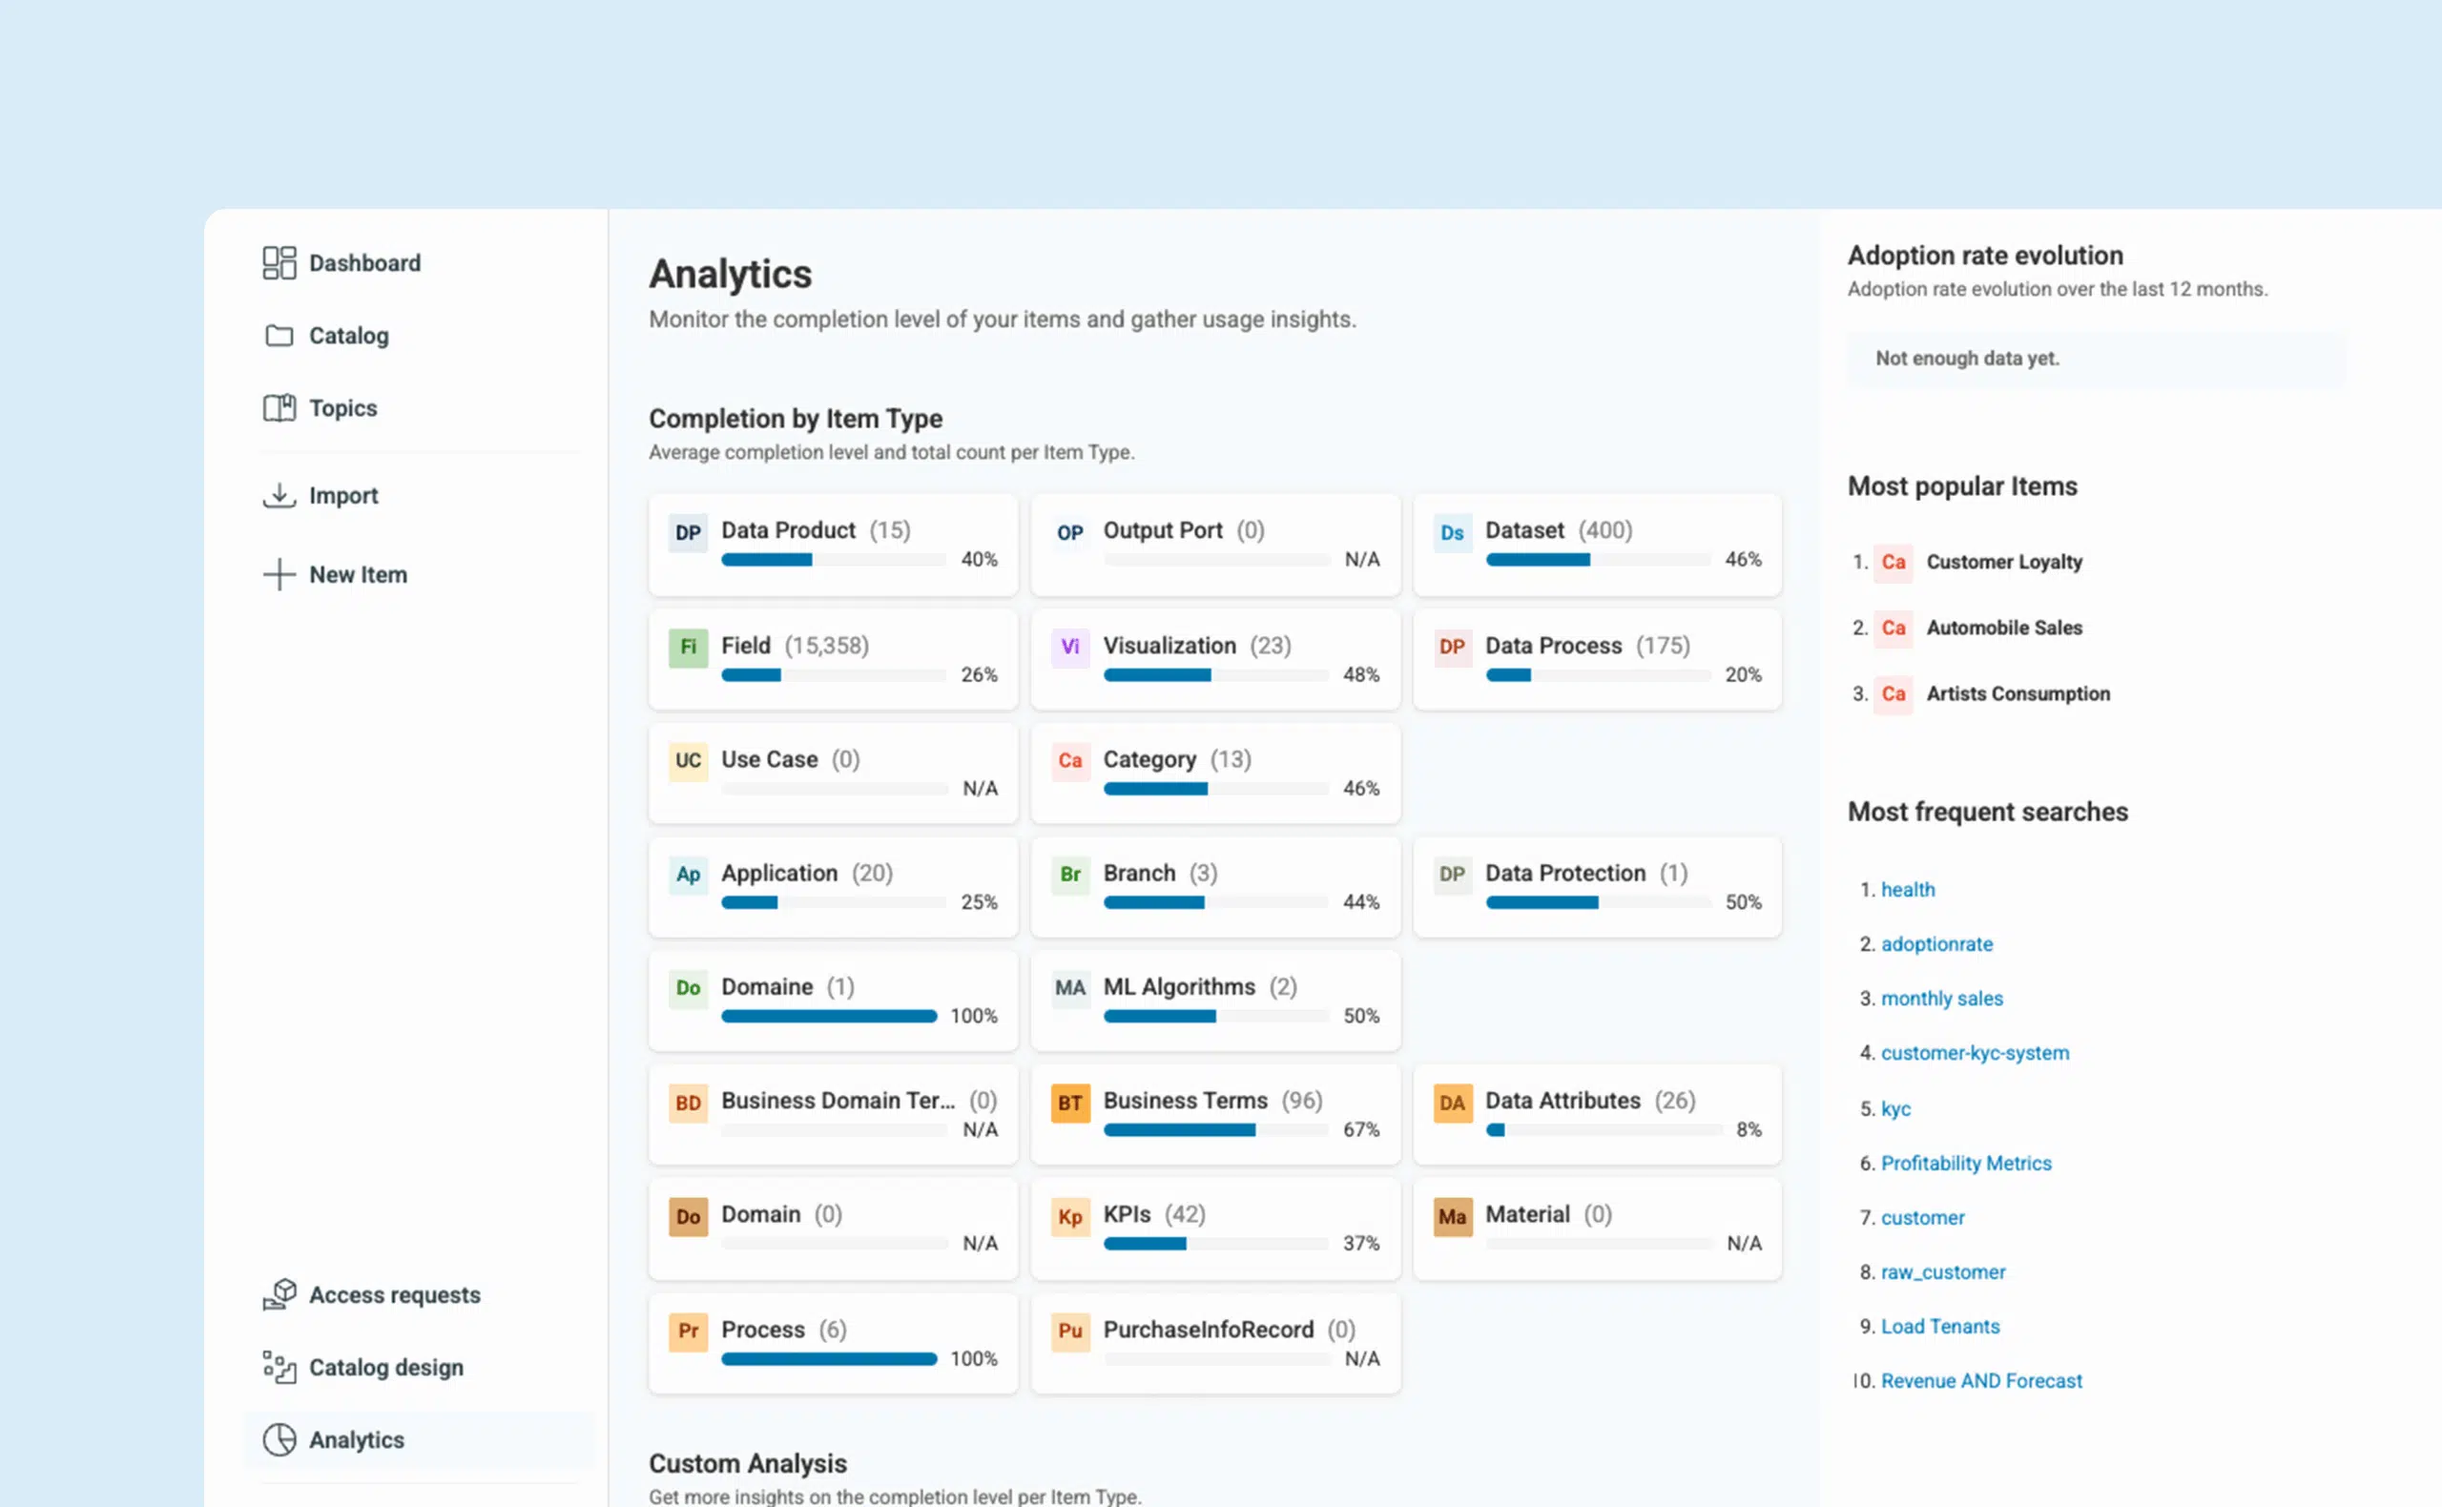Click the Import icon
Viewport: 2442px width, 1507px height.
(x=280, y=495)
